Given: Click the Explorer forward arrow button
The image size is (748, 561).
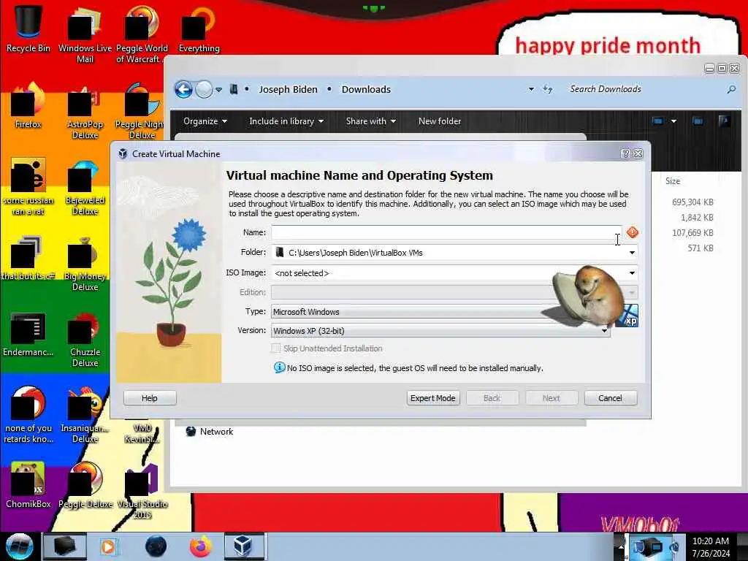Looking at the screenshot, I should pos(205,89).
